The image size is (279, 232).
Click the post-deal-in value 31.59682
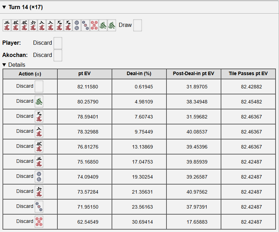pyautogui.click(x=197, y=117)
